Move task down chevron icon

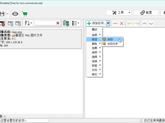[151, 23]
